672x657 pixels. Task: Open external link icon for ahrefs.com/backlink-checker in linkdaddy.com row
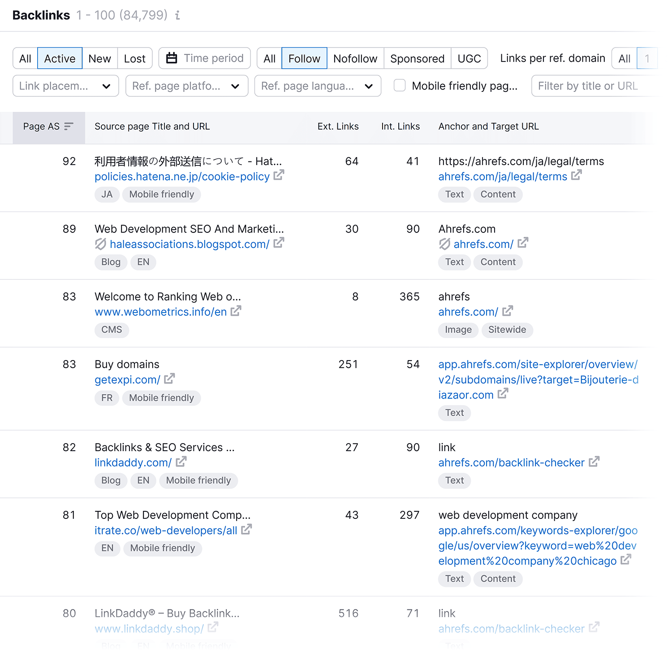click(594, 461)
